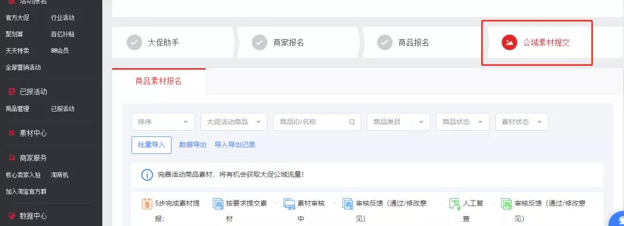Click the 按要求提交素材 step icon
The height and width of the screenshot is (226, 624).
click(218, 203)
